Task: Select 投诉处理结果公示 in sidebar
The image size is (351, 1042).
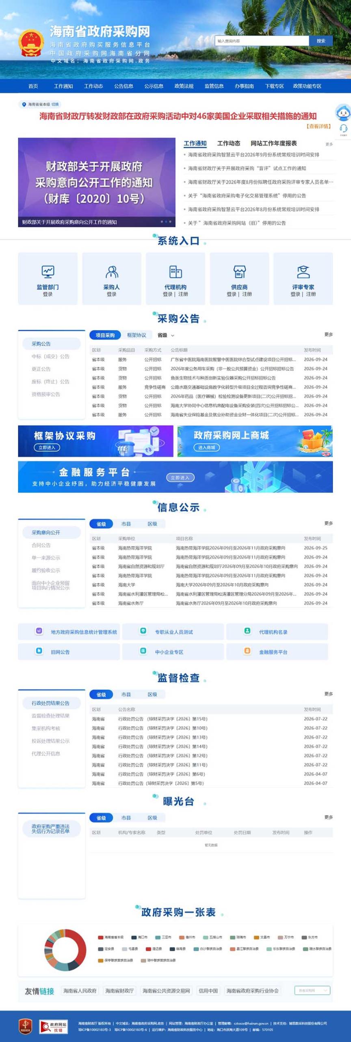Action: 50,741
